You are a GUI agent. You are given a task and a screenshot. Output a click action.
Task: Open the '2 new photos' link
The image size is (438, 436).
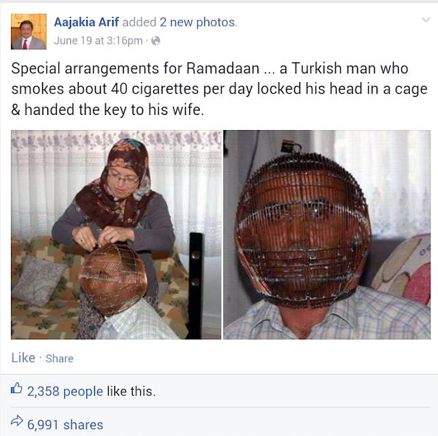198,22
